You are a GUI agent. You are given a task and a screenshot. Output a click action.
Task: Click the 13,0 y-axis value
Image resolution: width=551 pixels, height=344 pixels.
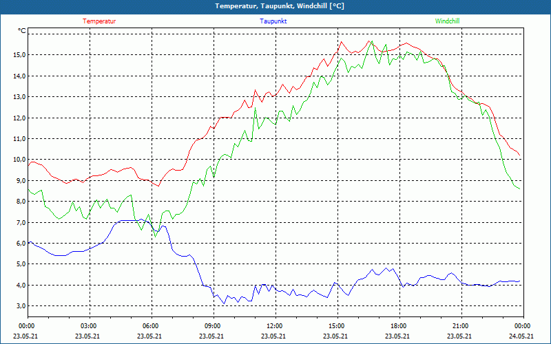tap(19, 96)
